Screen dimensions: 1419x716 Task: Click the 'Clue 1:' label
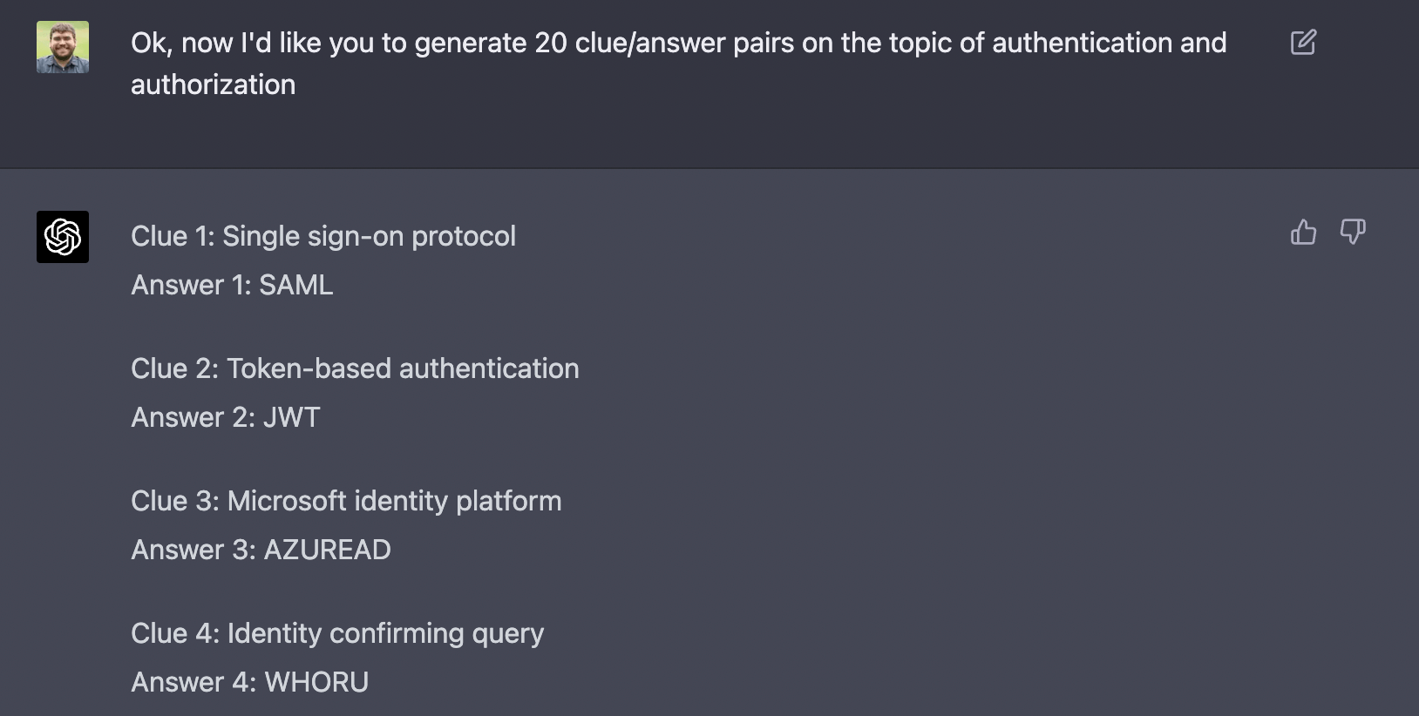(x=173, y=236)
